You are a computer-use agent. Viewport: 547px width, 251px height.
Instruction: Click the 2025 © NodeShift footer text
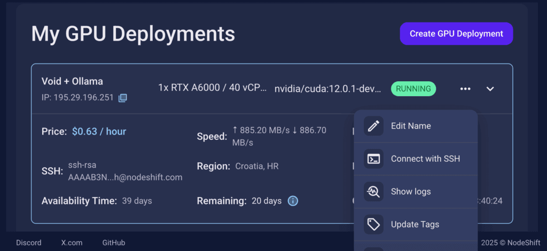click(x=510, y=242)
